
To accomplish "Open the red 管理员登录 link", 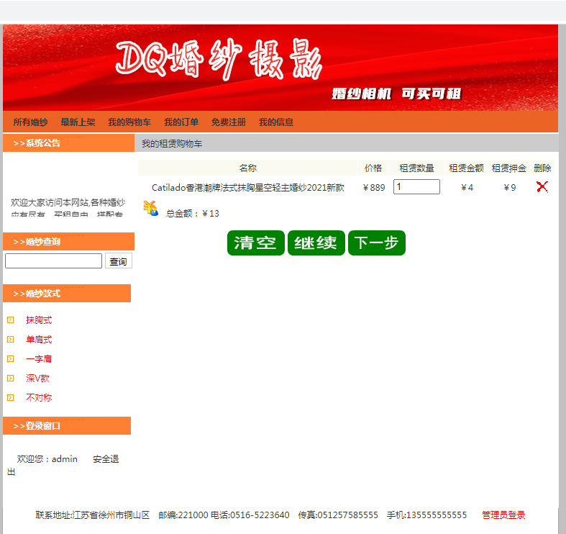I will (503, 515).
